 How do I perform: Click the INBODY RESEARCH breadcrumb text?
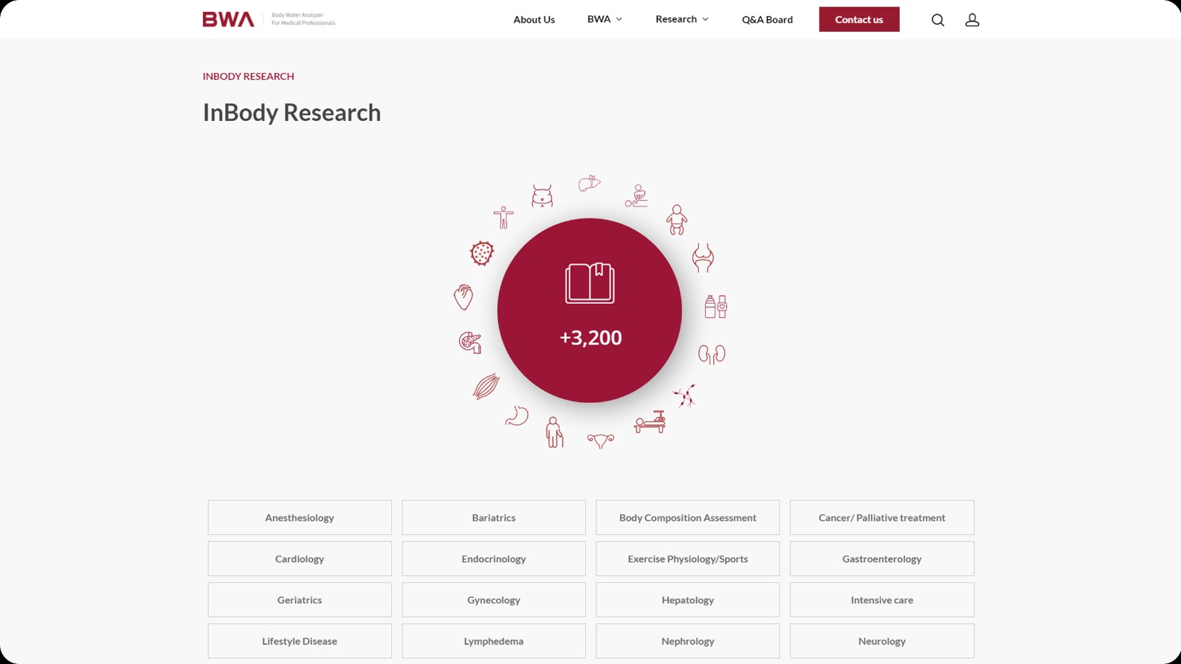click(x=249, y=76)
